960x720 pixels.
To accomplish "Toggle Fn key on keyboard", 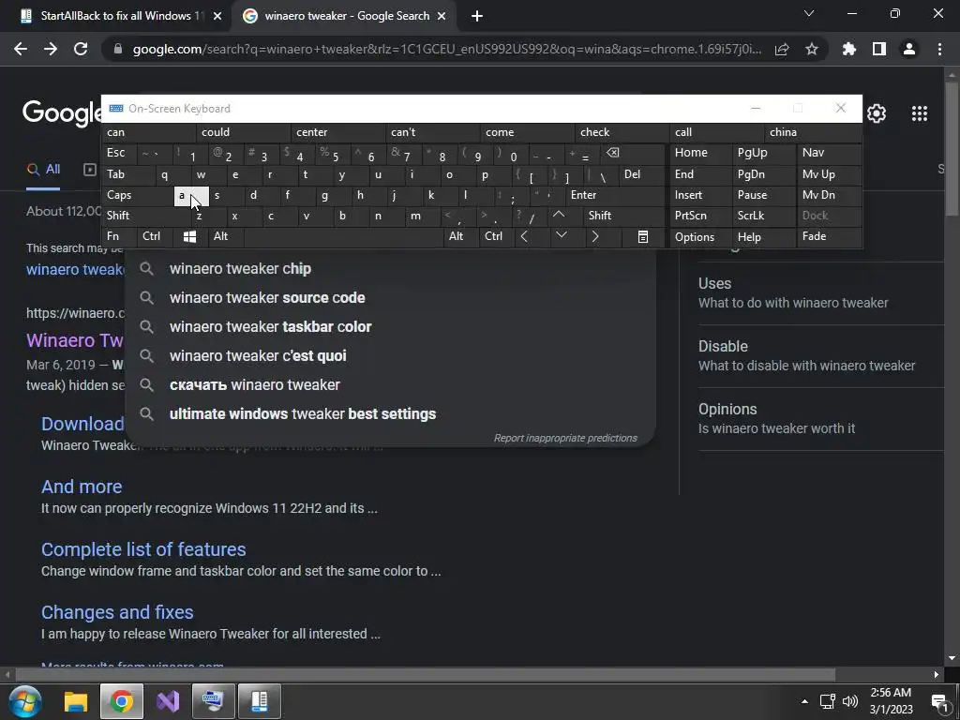I will [119, 236].
